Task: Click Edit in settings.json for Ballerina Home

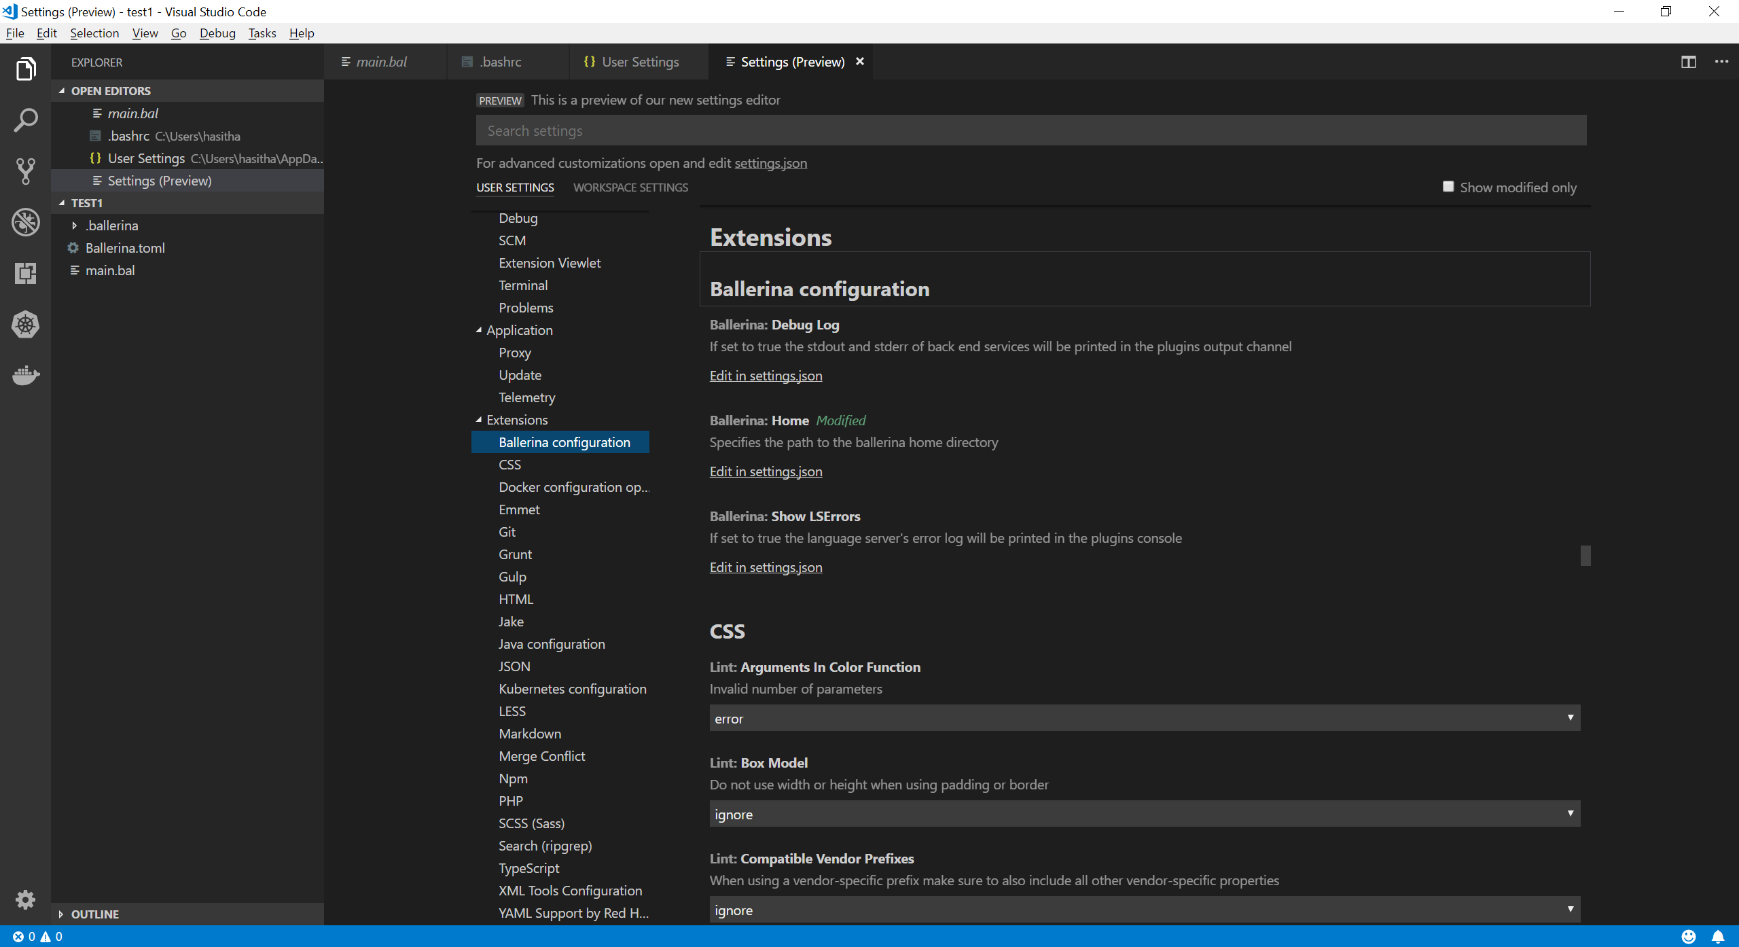Action: pyautogui.click(x=766, y=471)
